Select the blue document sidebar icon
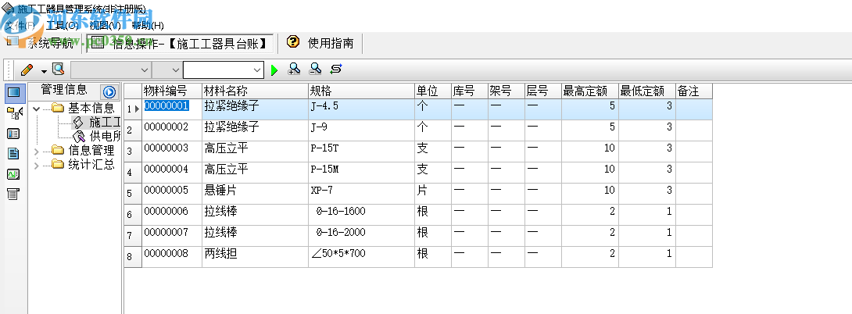 (x=13, y=154)
